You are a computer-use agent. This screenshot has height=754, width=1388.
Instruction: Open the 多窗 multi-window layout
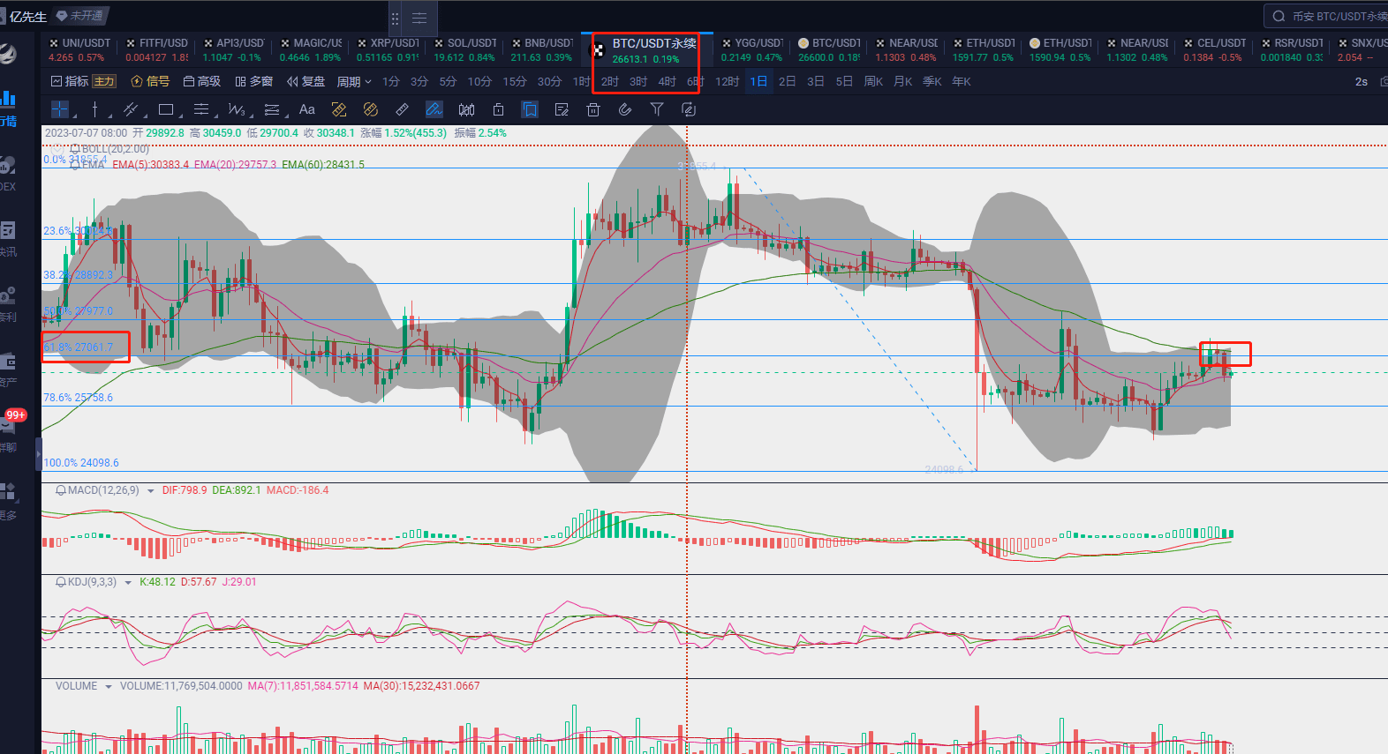coord(254,81)
